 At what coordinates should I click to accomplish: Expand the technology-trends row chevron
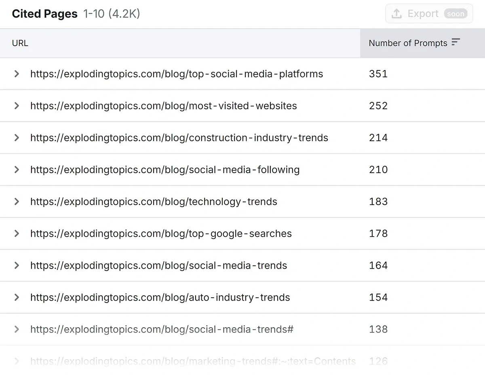pos(16,202)
